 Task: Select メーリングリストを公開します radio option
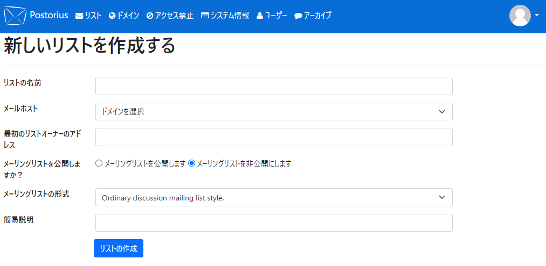tap(99, 163)
